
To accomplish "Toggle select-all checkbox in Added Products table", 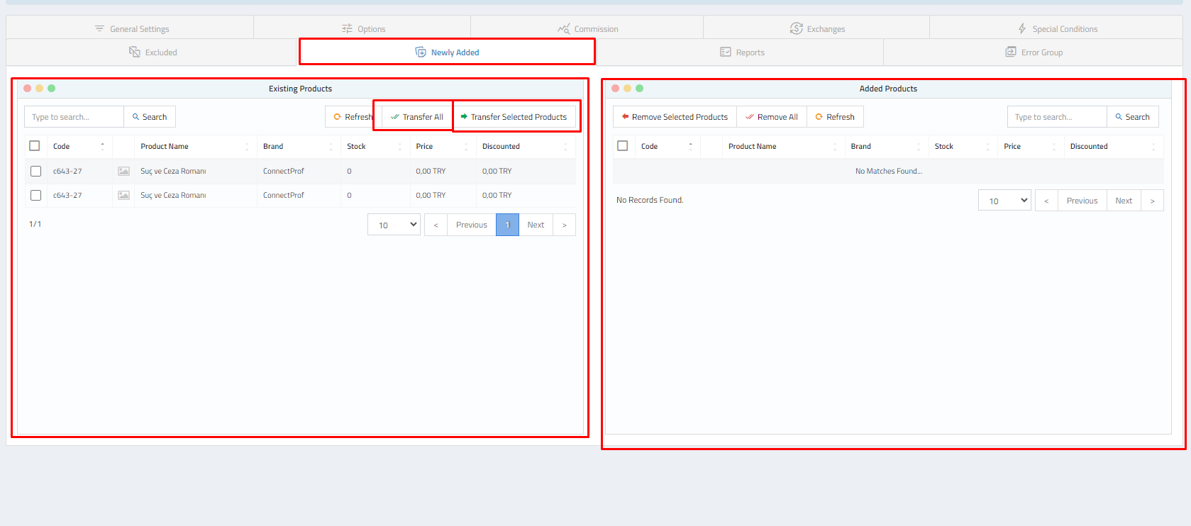I will [x=623, y=146].
